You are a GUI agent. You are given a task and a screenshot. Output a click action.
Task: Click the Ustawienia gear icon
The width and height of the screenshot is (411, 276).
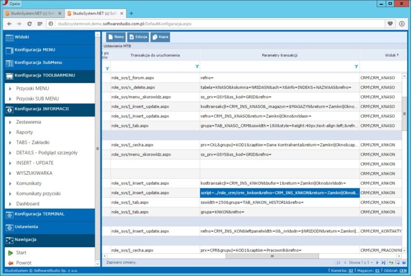coord(10,228)
